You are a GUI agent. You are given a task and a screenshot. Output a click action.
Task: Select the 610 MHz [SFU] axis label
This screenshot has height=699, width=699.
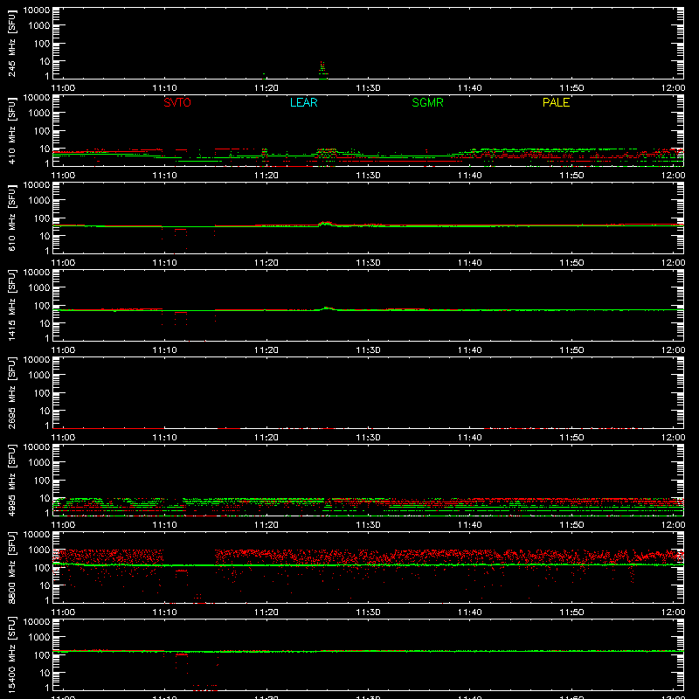[11, 218]
